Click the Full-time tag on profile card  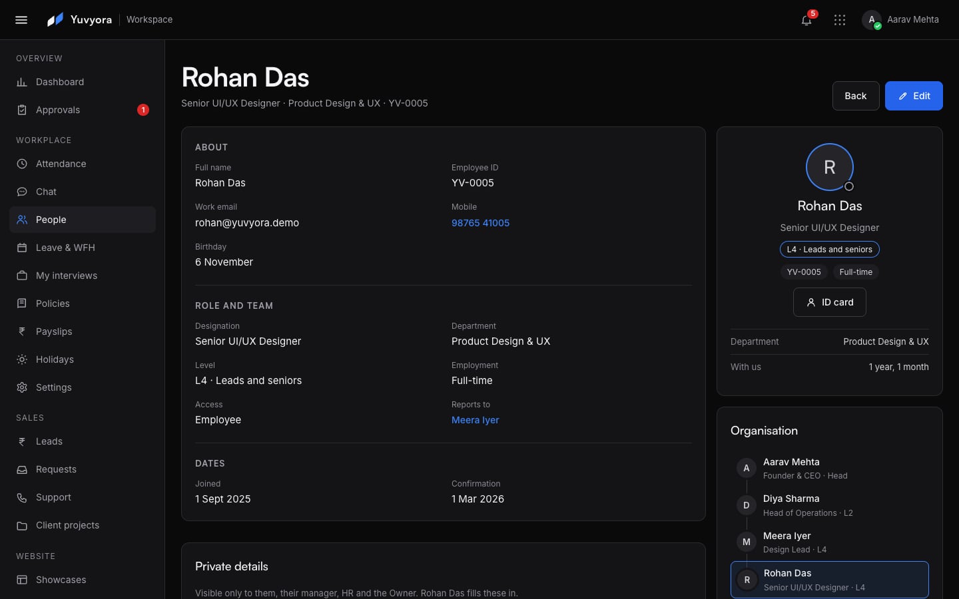pos(856,272)
